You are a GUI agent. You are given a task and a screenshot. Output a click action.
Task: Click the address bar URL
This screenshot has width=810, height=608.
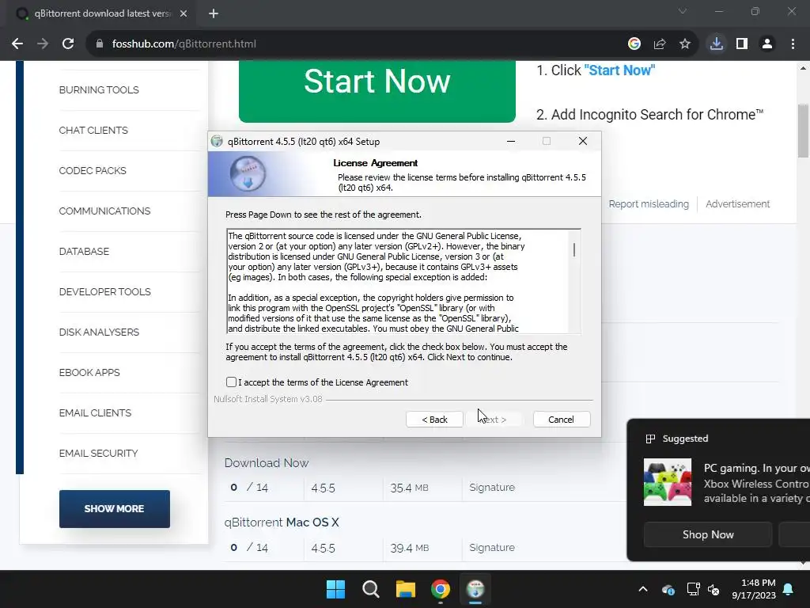(184, 44)
